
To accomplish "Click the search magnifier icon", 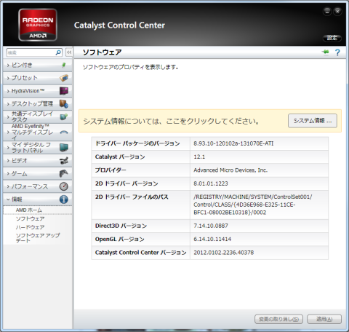I will (x=58, y=52).
